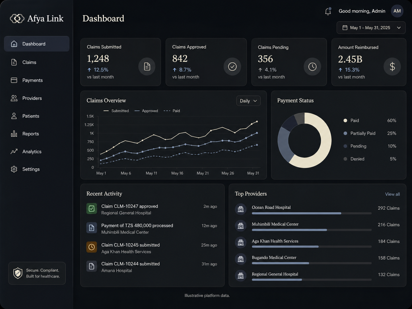Click the Aga Khan Health Services building icon
The image size is (412, 309).
[x=241, y=242]
